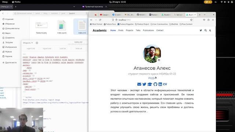235x132 pixels.
Task: Open Talks in Academic navigation
Action: point(138,30)
